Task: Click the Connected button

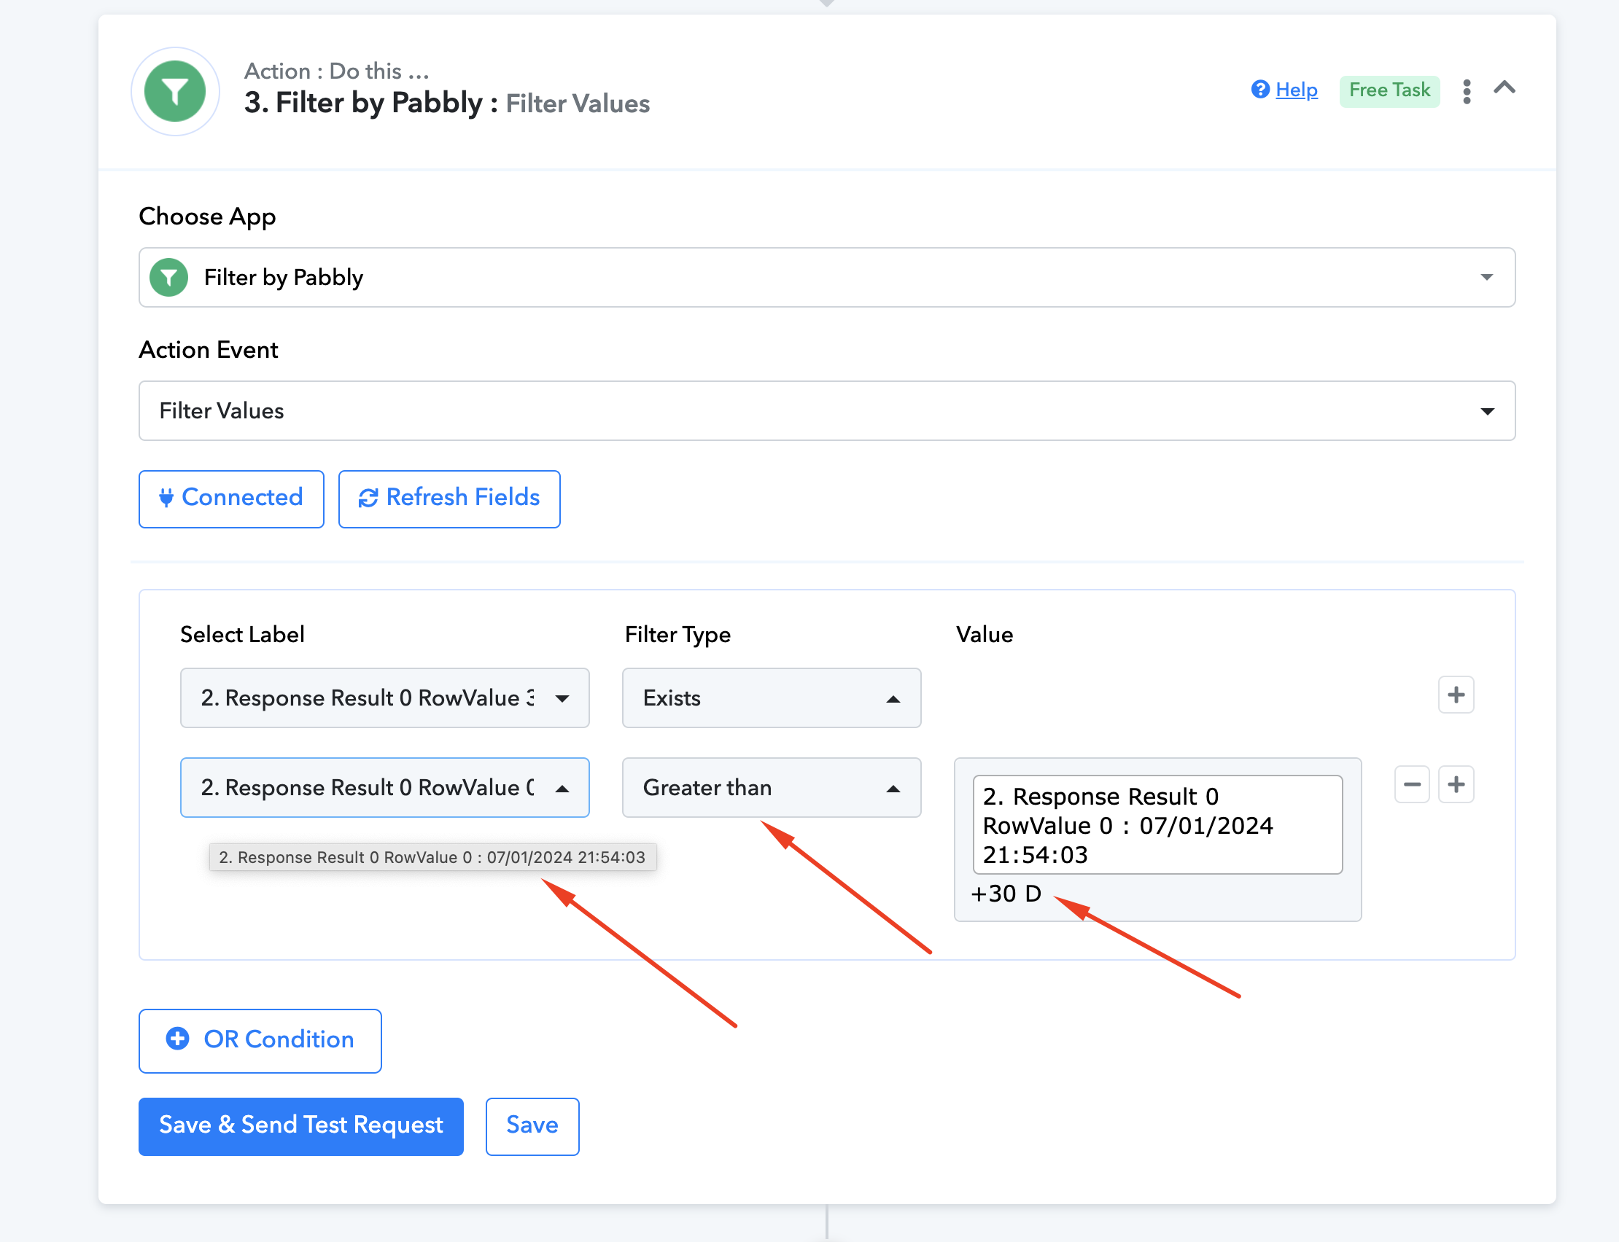Action: click(x=231, y=499)
